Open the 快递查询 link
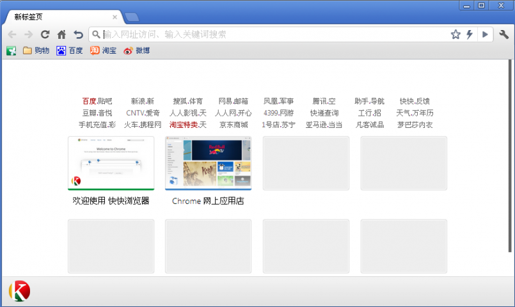The height and width of the screenshot is (307, 515). point(324,113)
